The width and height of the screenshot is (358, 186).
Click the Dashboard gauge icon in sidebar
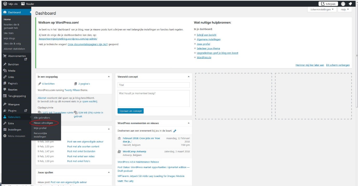coord(5,12)
